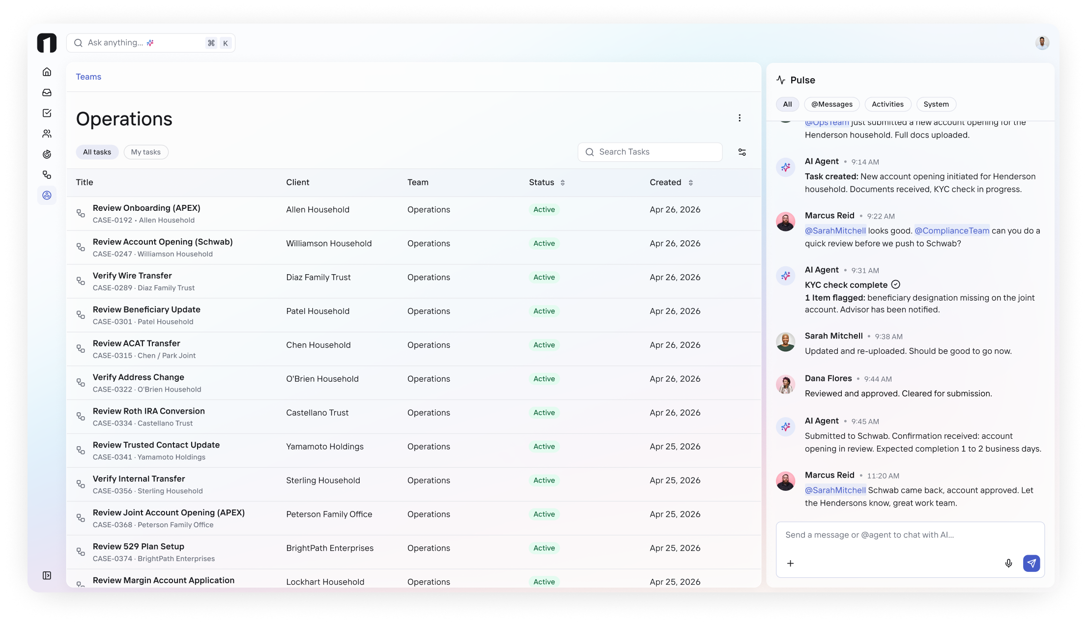Click @SarahMitchell mention in 9:22 AM message
1087x624 pixels.
835,230
